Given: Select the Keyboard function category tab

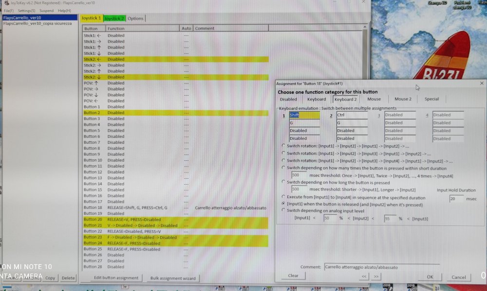Looking at the screenshot, I should point(317,99).
